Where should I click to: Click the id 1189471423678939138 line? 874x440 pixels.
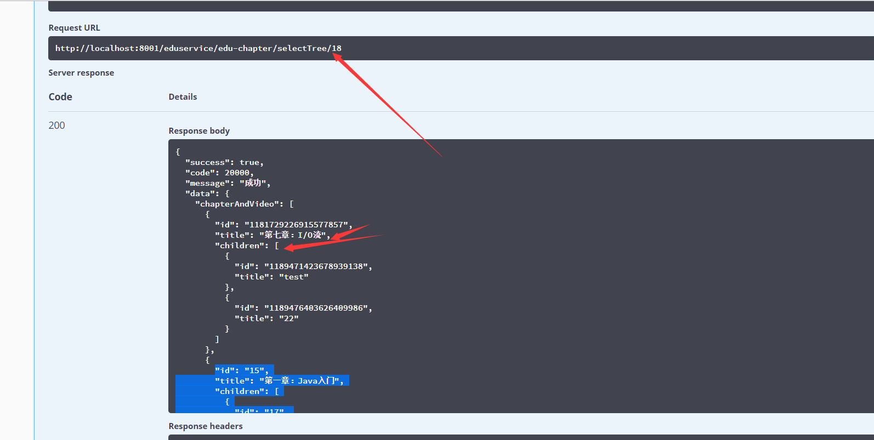(303, 266)
